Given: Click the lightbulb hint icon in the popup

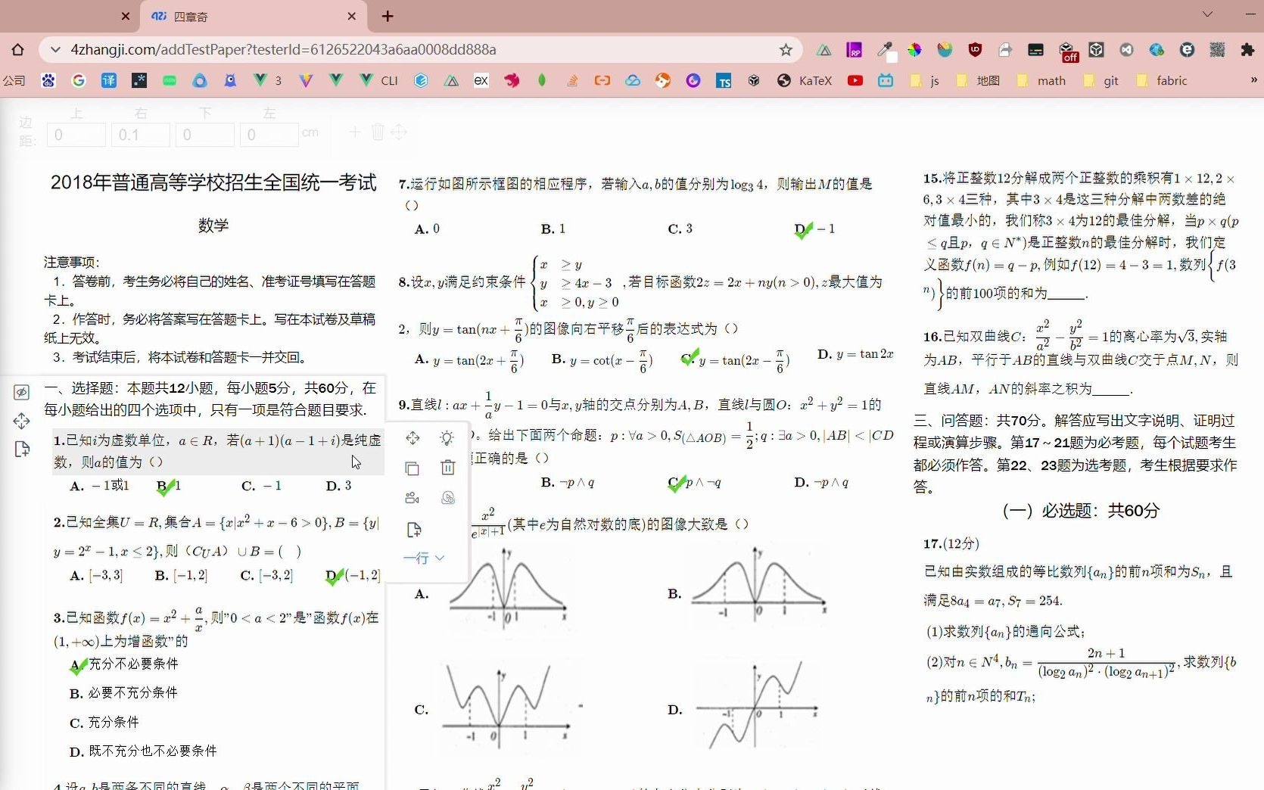Looking at the screenshot, I should [447, 438].
